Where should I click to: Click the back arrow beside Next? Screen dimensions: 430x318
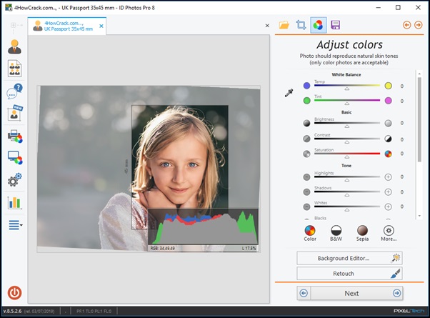304,293
